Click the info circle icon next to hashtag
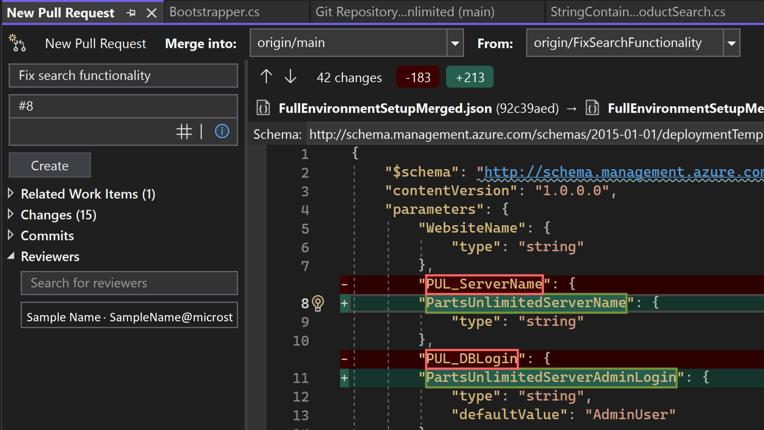This screenshot has width=764, height=430. 222,131
